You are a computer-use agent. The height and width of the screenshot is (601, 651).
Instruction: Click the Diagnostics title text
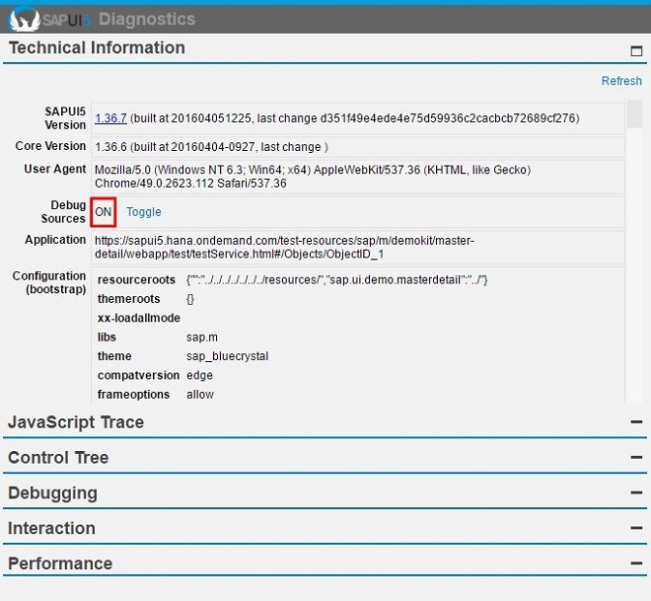[147, 20]
